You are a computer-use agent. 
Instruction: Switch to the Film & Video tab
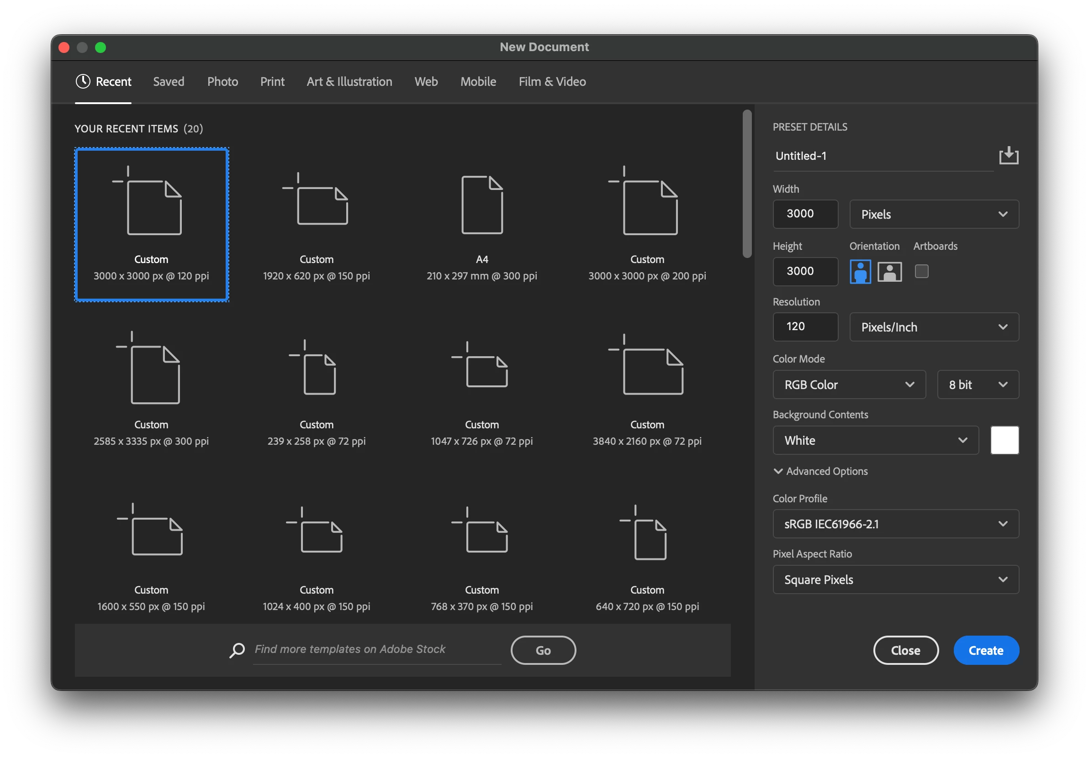pyautogui.click(x=552, y=82)
